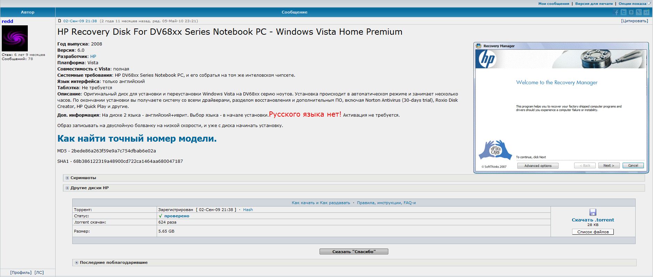
Task: Click the floppy disk download icon
Action: pyautogui.click(x=593, y=212)
